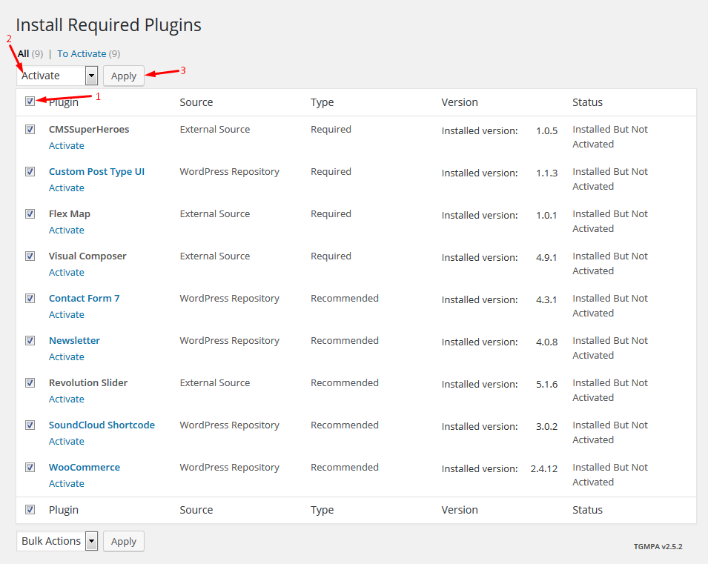Click version number 4.0.8 for Newsletter
708x564 pixels.
547,342
